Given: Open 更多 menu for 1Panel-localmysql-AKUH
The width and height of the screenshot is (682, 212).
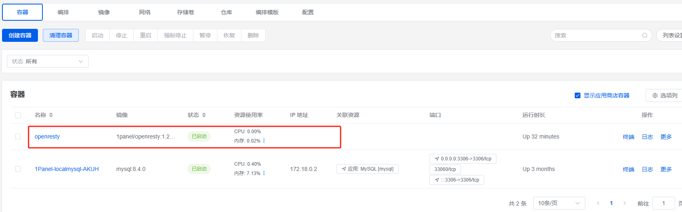Looking at the screenshot, I should point(666,169).
